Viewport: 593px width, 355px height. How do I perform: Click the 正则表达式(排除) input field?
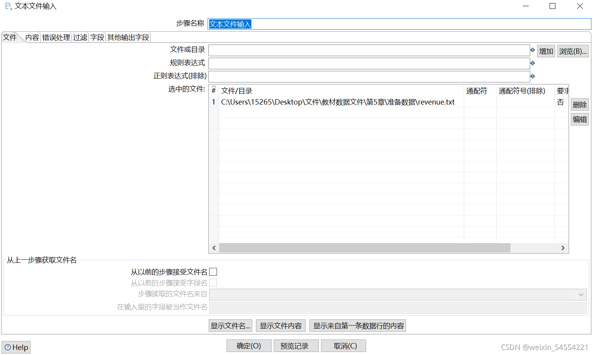pyautogui.click(x=369, y=77)
